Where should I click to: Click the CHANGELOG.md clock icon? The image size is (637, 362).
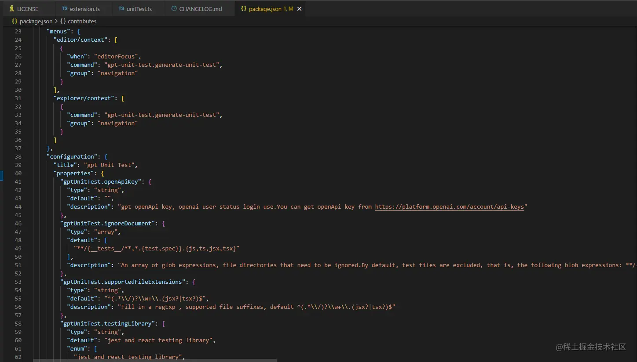[x=174, y=9]
